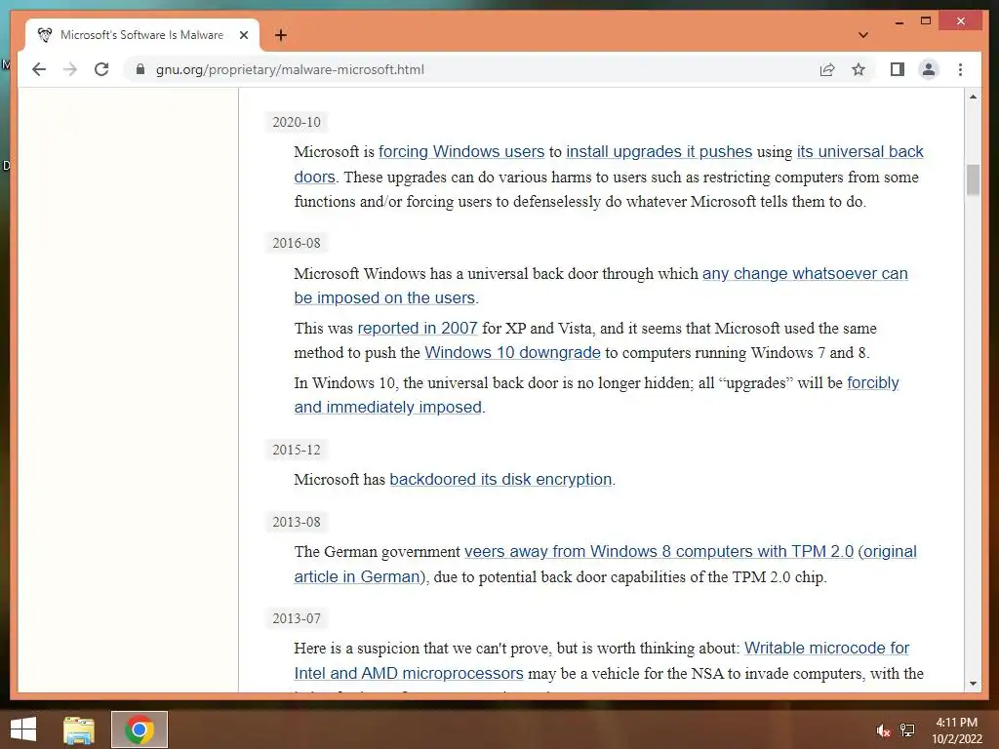
Task: Open the network tray icon
Action: tap(907, 730)
